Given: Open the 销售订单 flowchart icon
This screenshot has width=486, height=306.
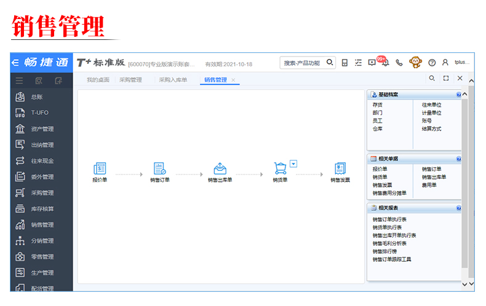Looking at the screenshot, I should (x=159, y=168).
